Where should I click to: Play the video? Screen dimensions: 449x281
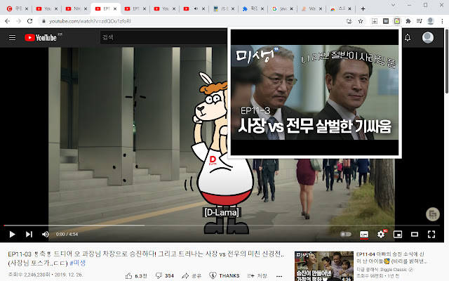tap(12, 234)
